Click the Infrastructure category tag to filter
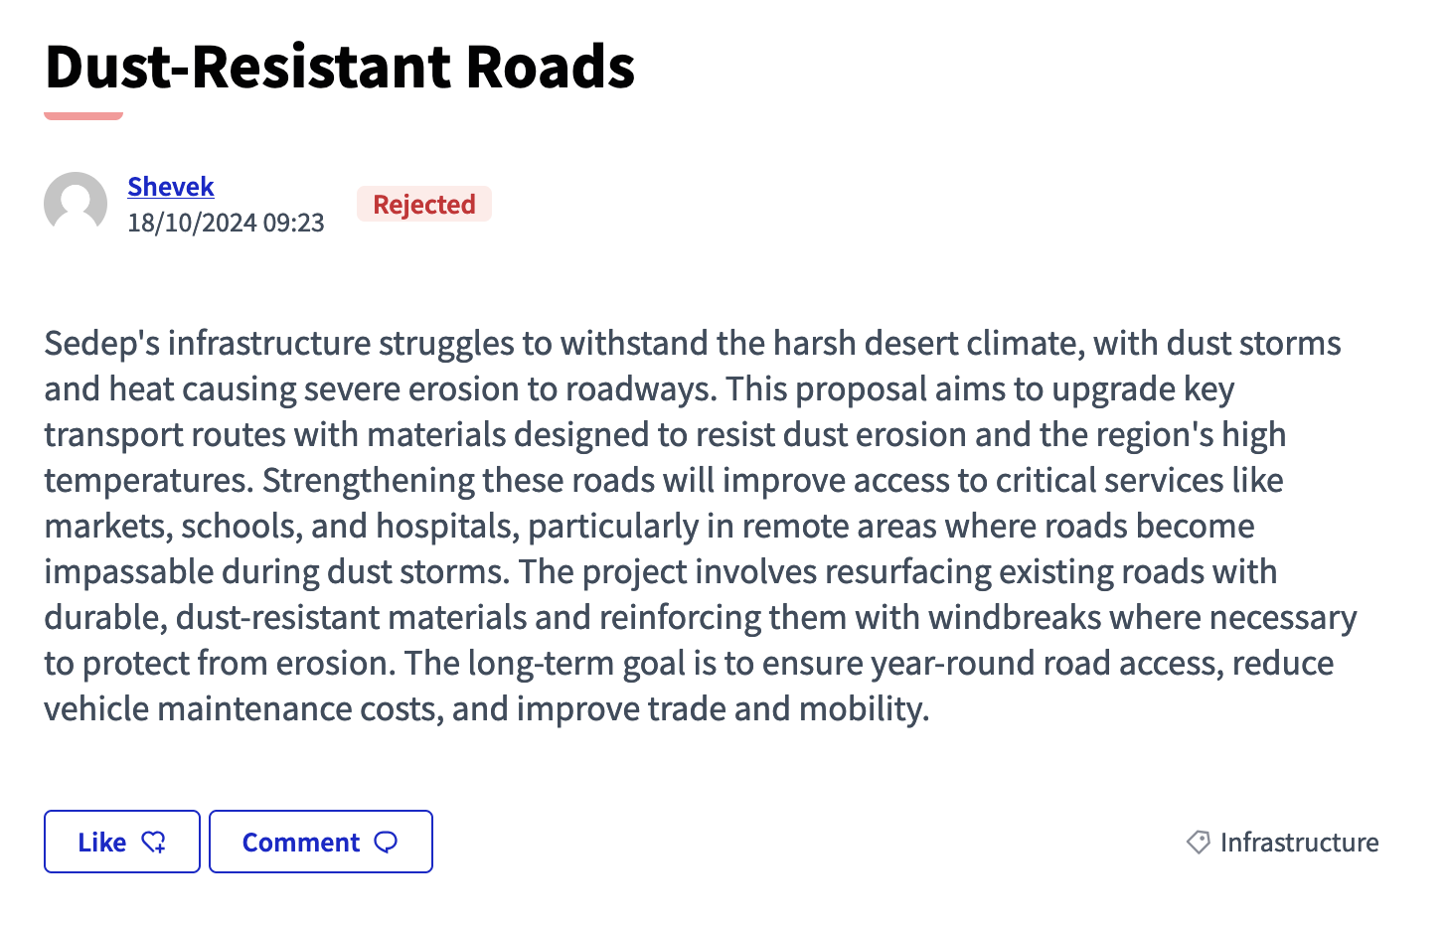This screenshot has width=1449, height=926. (x=1299, y=842)
